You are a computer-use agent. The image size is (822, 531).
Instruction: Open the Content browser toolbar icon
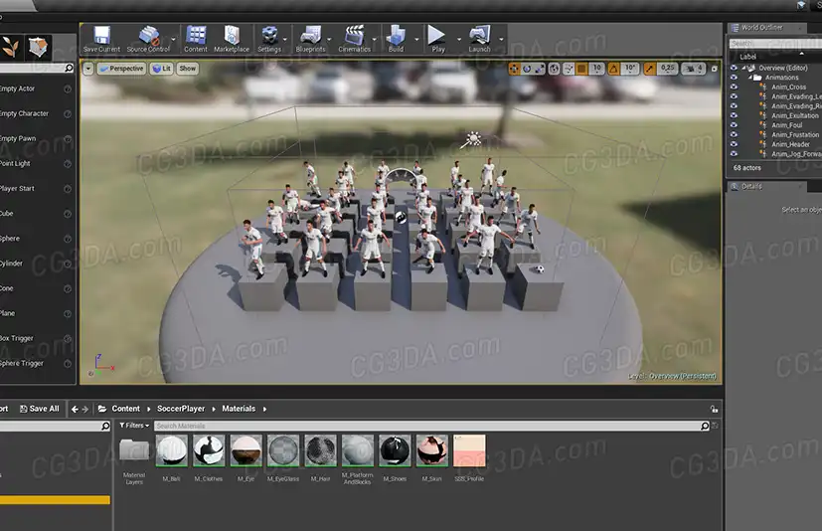196,39
